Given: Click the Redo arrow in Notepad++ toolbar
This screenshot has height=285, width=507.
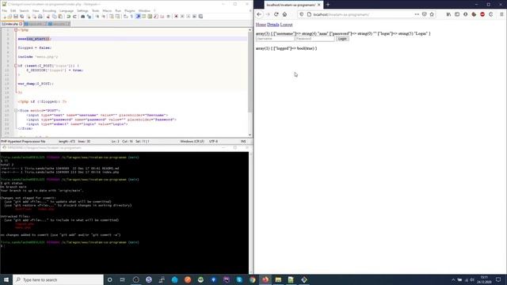Looking at the screenshot, I should (74, 17).
